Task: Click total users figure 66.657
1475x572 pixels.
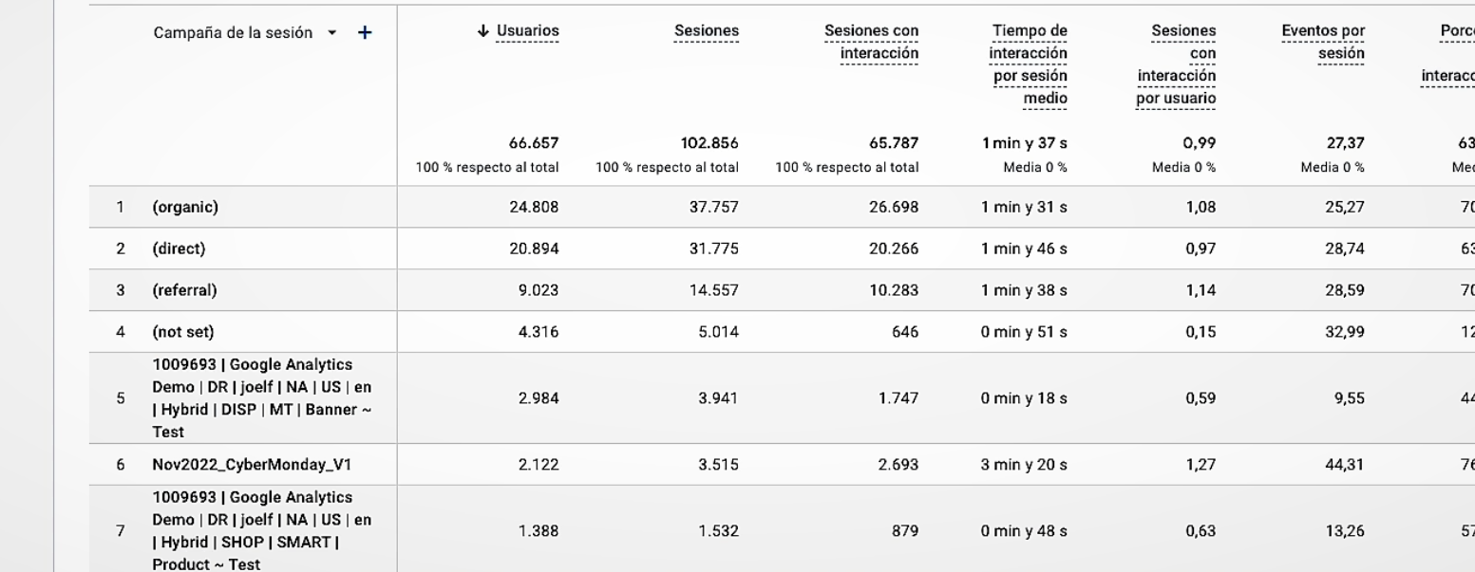Action: pos(534,143)
